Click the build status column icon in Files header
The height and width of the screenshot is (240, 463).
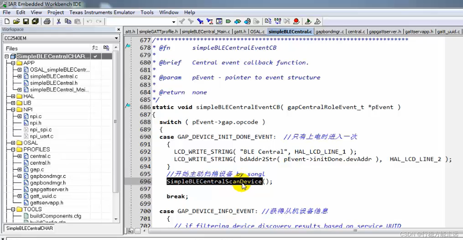[106, 48]
